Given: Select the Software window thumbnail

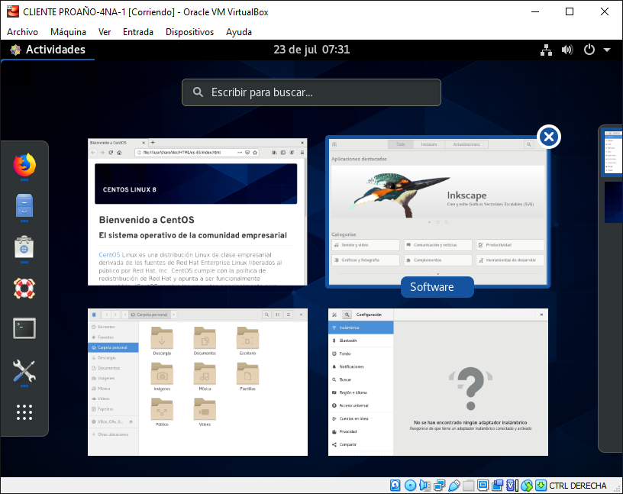Looking at the screenshot, I should 437,211.
